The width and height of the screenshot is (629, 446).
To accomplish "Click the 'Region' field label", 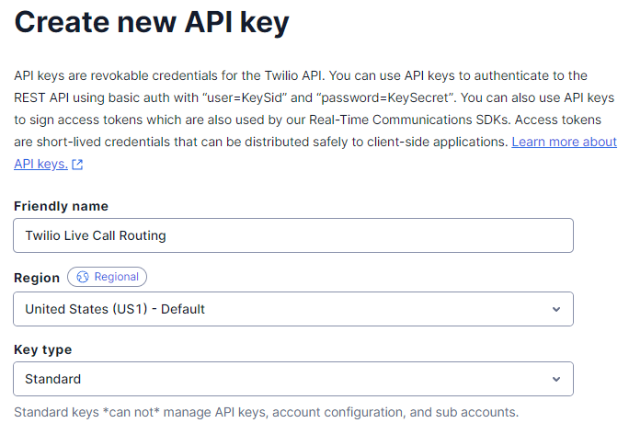I will (37, 277).
